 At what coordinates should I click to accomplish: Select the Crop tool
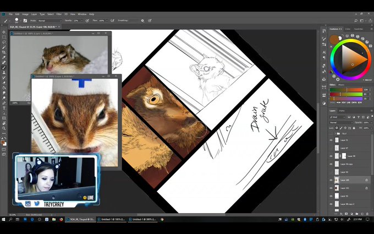point(4,52)
